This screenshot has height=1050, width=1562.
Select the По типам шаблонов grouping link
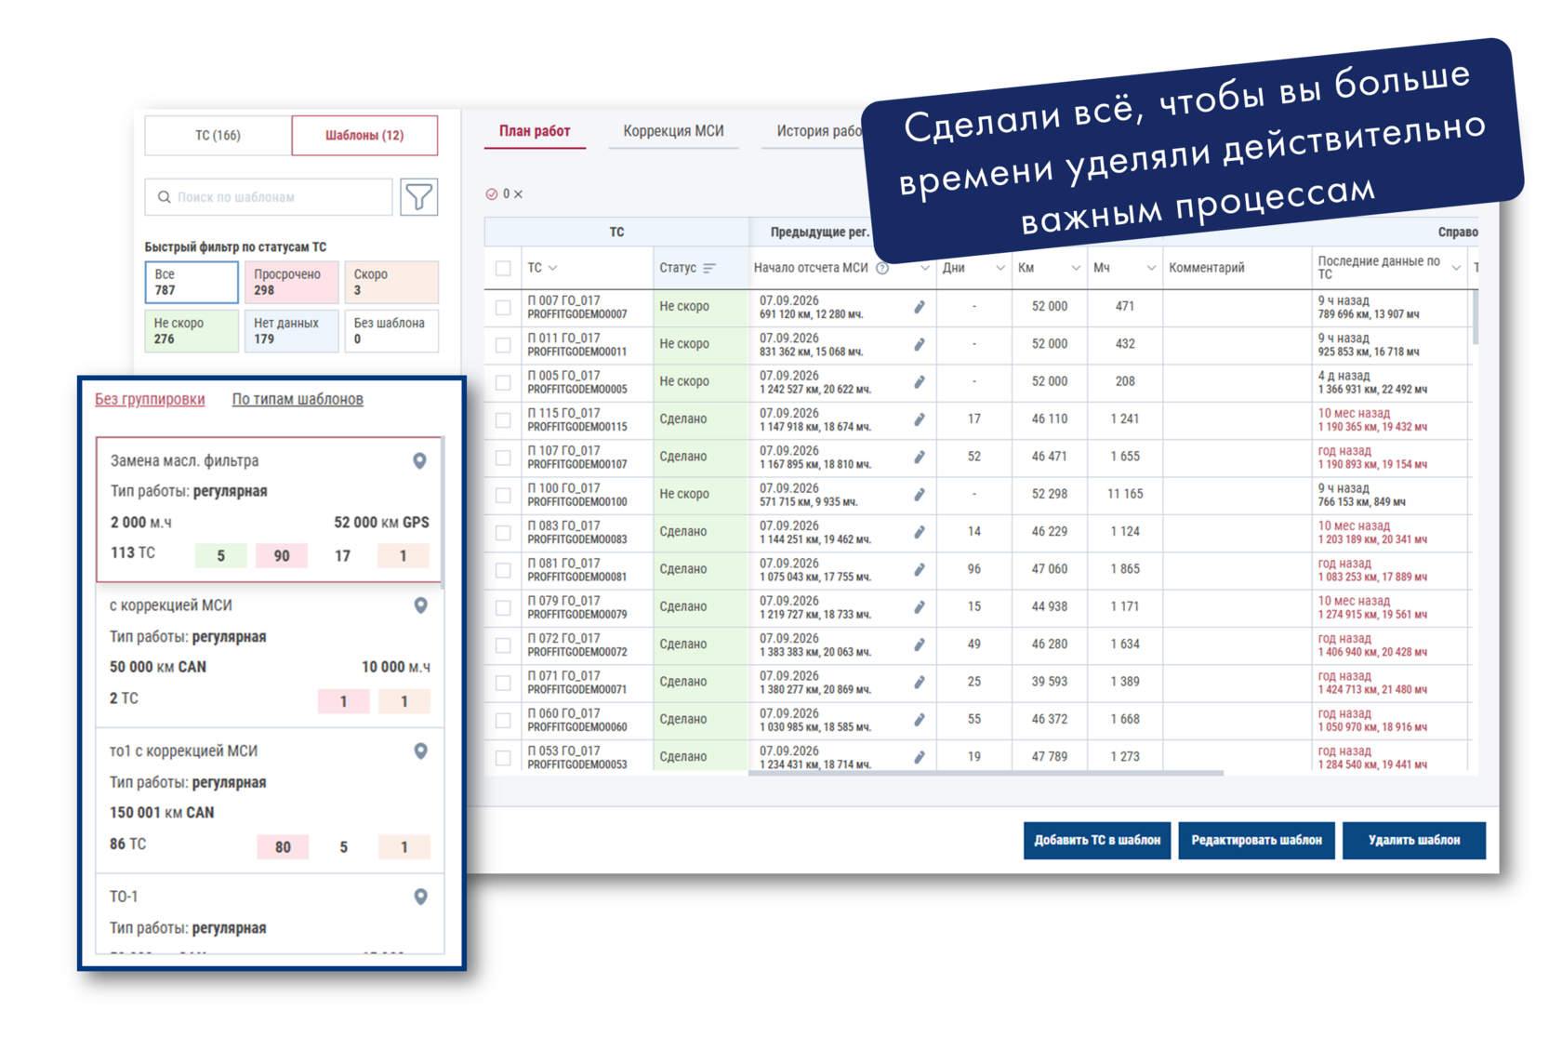[298, 399]
